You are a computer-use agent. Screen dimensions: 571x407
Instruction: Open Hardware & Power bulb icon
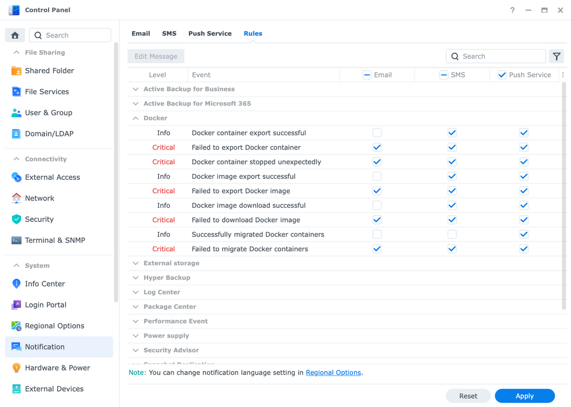[x=16, y=368]
